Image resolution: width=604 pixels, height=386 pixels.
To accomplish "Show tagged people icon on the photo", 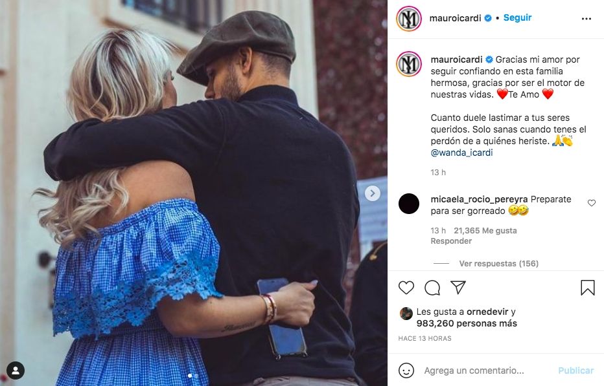I will pyautogui.click(x=16, y=370).
